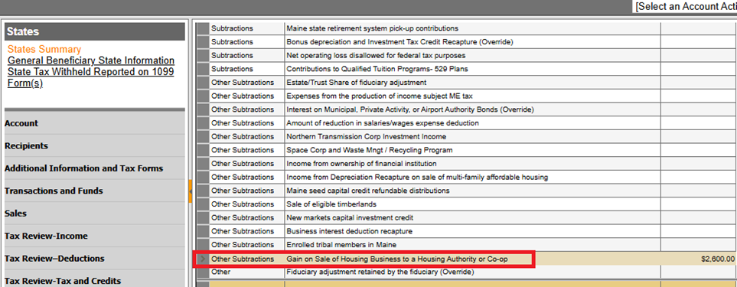Viewport: 737px width, 287px height.
Task: Go to Tax Review-Income section
Action: click(x=94, y=236)
